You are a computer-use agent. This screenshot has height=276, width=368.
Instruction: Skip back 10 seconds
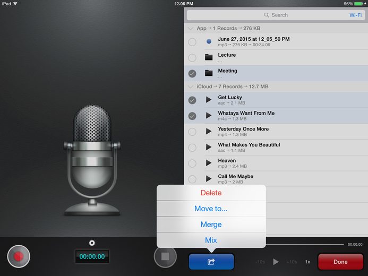click(260, 262)
